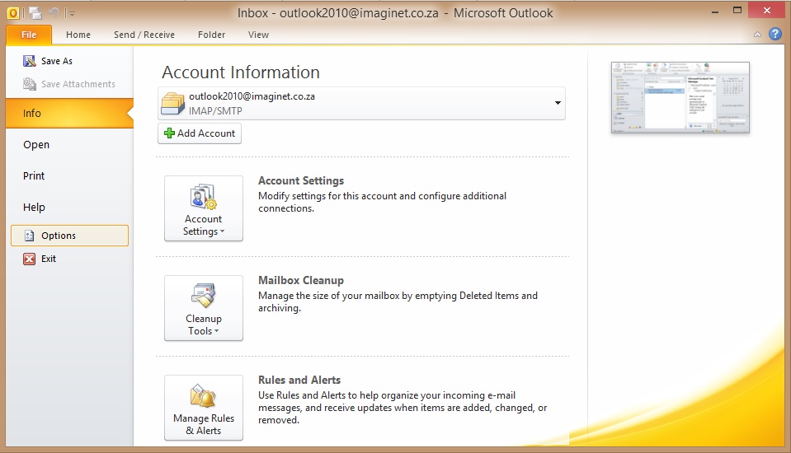Select Info in the backstage menu
The height and width of the screenshot is (453, 791).
pos(69,113)
